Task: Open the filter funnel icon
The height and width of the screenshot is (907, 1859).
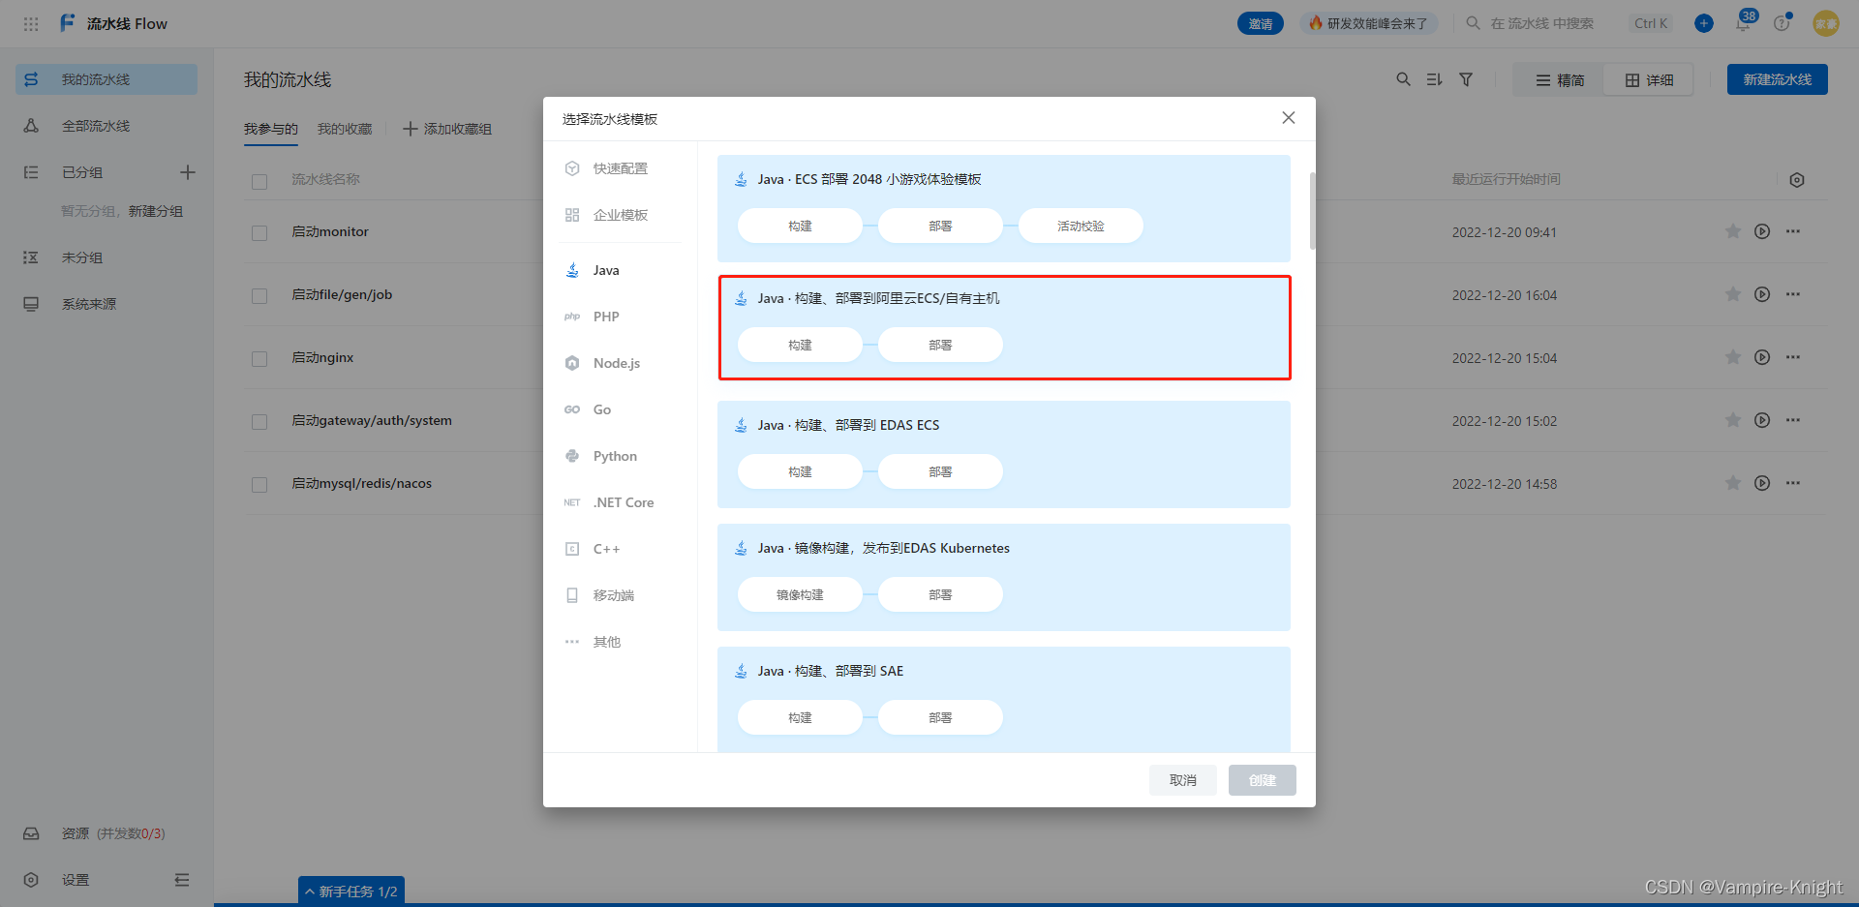Action: point(1466,79)
